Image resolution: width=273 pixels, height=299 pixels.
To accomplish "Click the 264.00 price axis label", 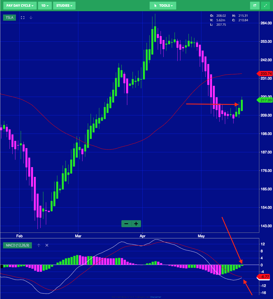I will coord(266,23).
